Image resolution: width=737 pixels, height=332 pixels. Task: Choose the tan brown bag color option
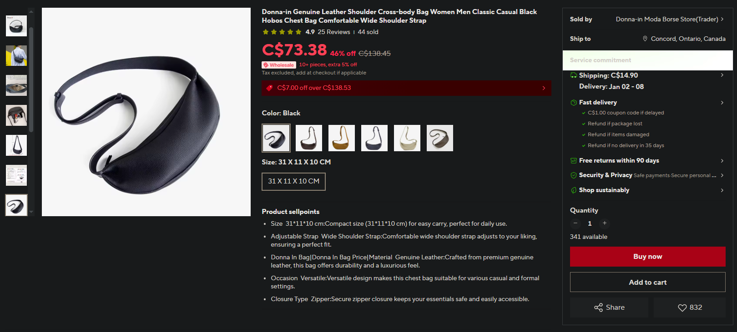[342, 138]
